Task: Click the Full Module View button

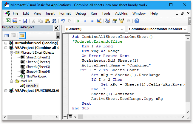Action: (x=70, y=117)
